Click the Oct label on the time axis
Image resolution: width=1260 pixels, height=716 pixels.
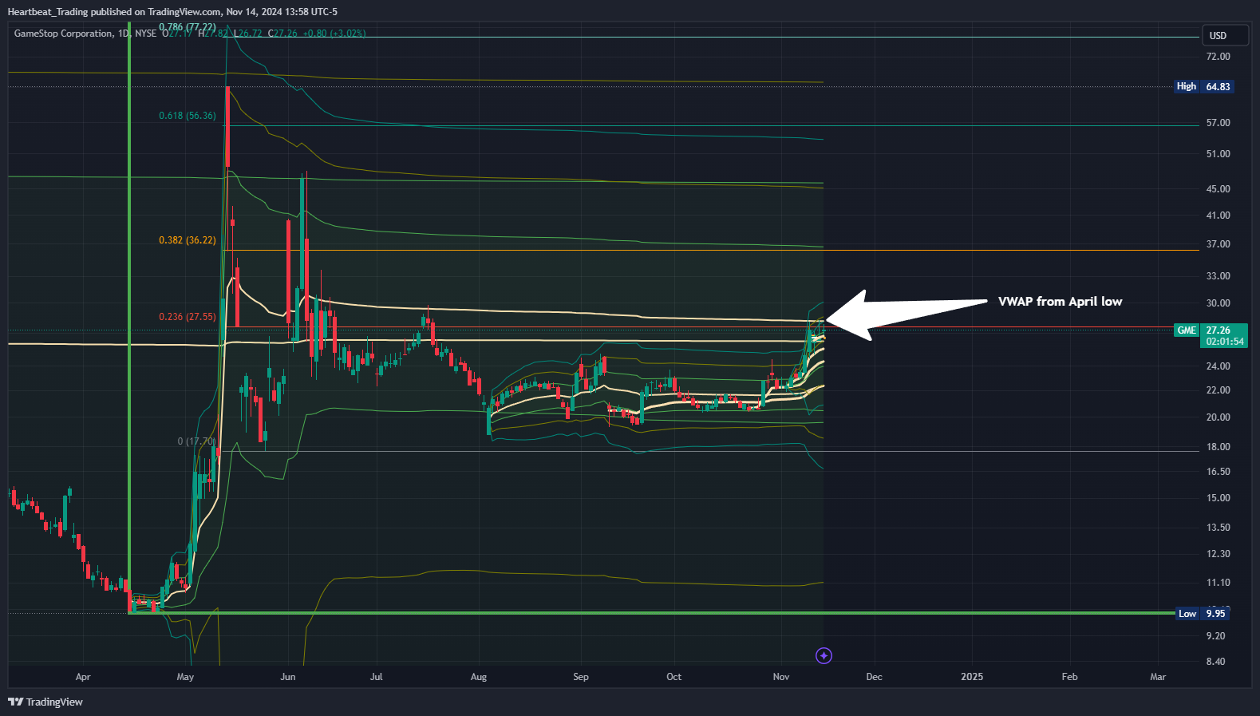pos(674,677)
